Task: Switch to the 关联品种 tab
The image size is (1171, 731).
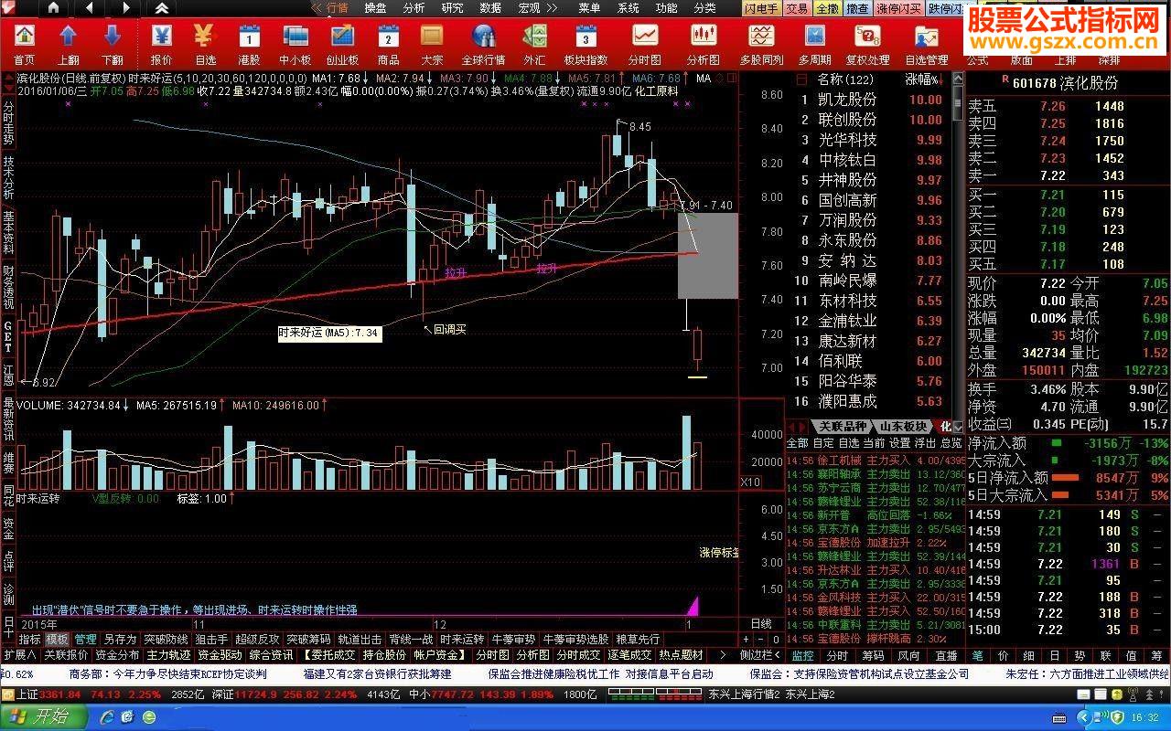Action: (842, 426)
